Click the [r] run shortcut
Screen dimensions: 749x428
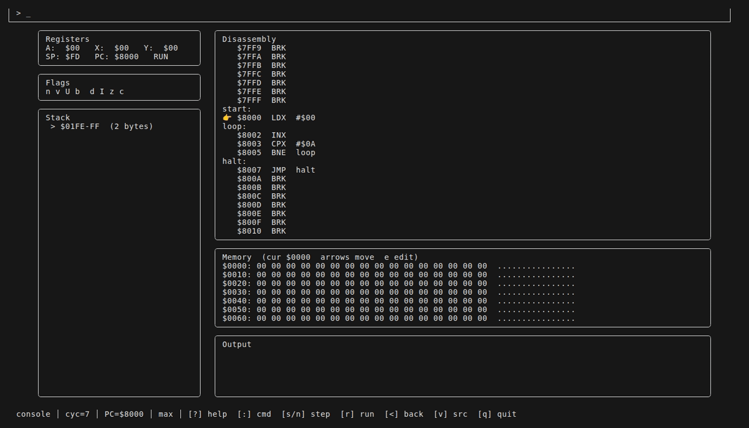pyautogui.click(x=357, y=414)
